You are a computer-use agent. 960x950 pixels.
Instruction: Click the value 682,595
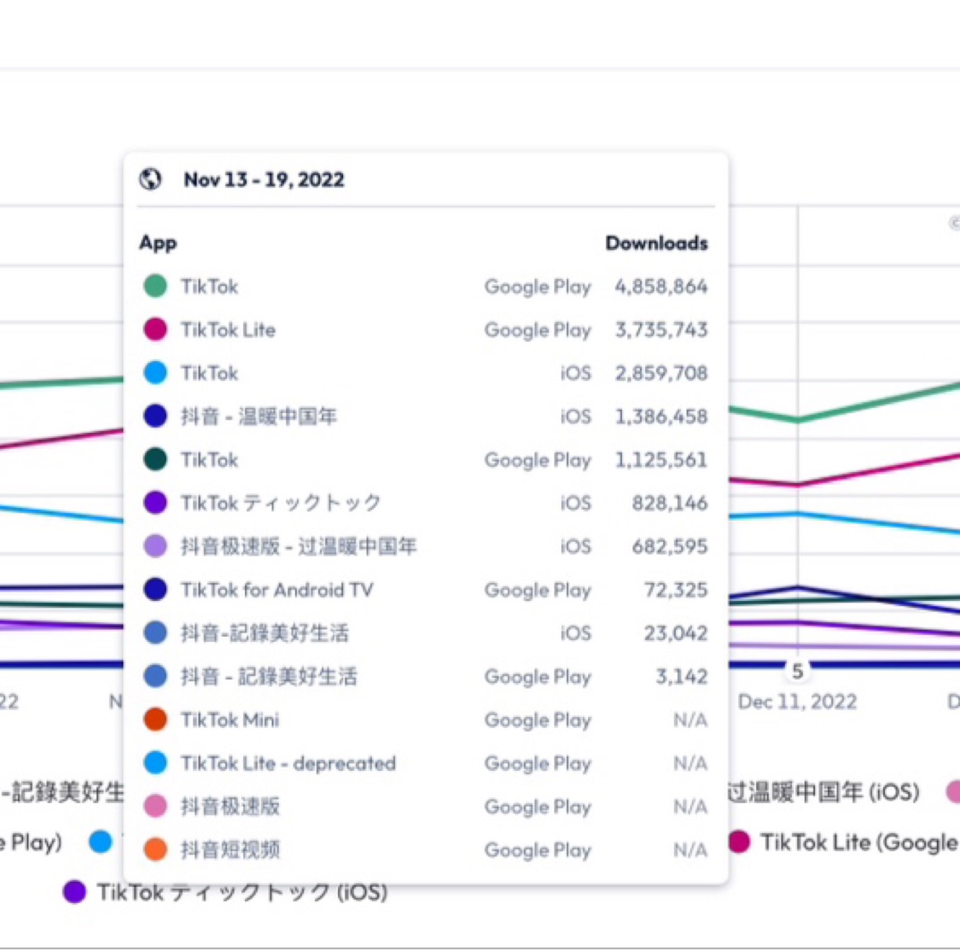click(670, 546)
